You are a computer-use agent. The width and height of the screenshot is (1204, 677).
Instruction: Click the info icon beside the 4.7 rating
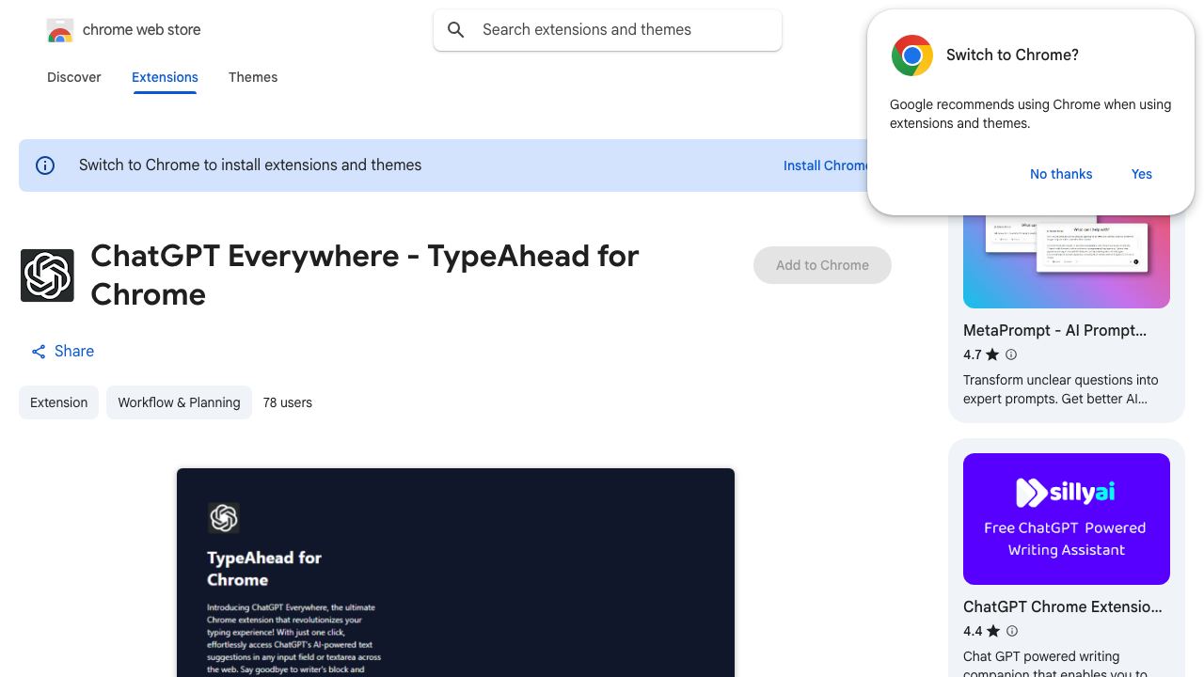(1011, 354)
